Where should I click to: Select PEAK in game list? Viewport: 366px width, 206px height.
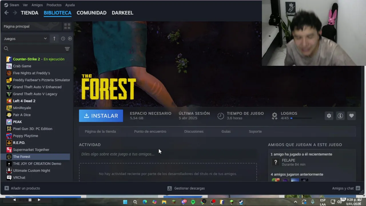point(35,122)
